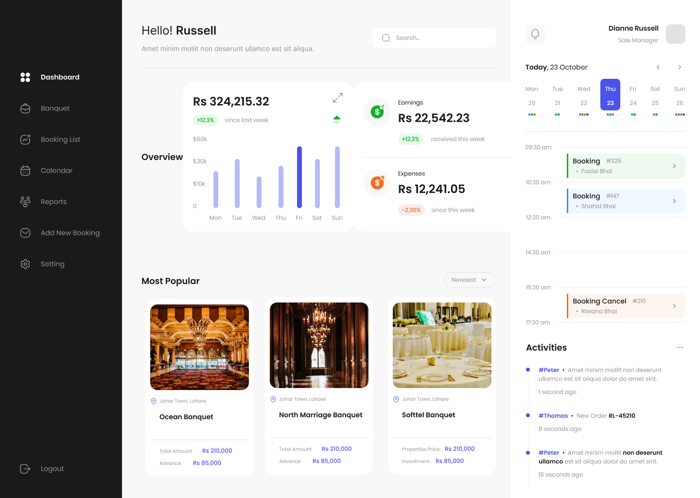Click the first #Peter activity link
700x498 pixels.
point(548,370)
